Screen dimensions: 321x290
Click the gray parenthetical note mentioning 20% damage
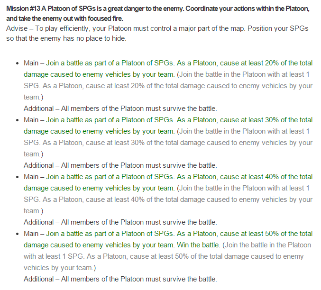pos(168,86)
